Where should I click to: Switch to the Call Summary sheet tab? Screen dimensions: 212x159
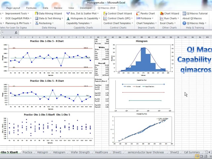192,152
